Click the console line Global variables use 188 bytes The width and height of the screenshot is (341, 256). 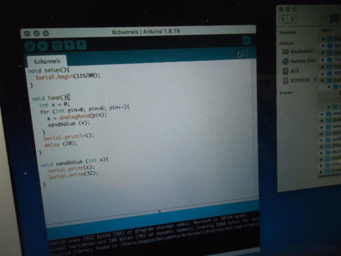click(x=154, y=235)
